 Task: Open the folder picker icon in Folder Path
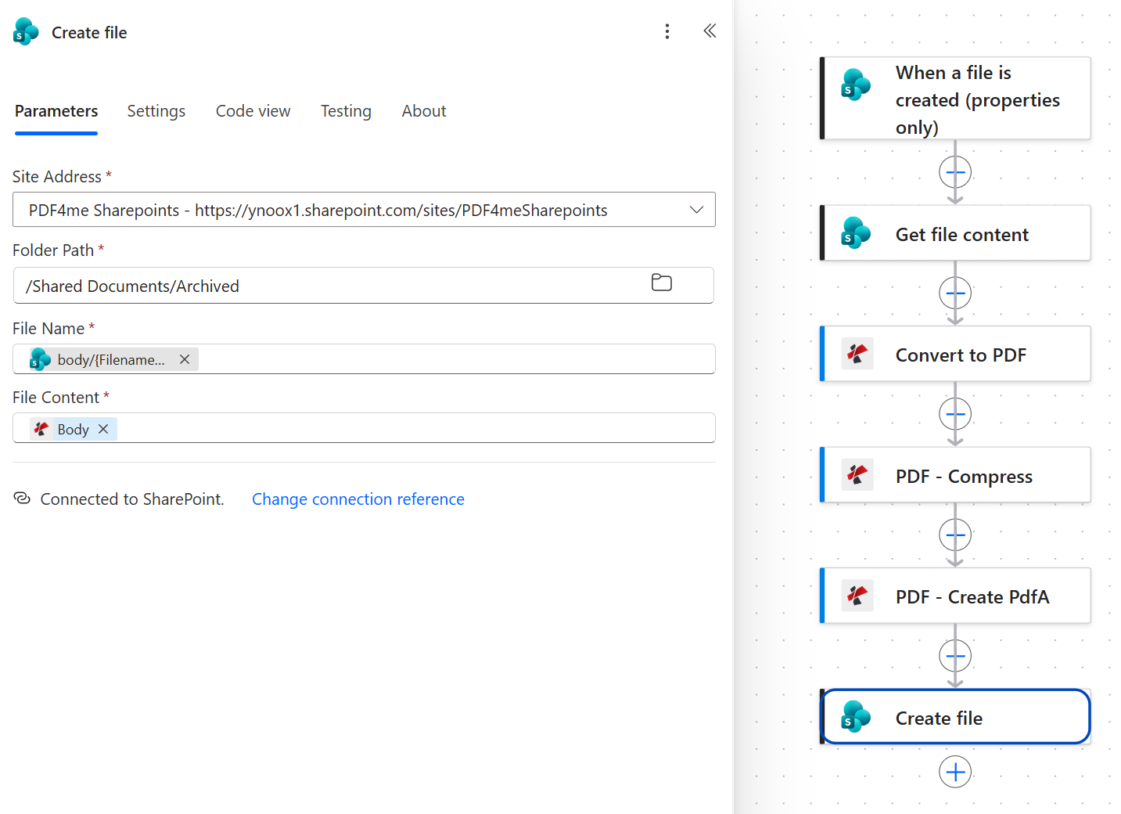click(662, 283)
